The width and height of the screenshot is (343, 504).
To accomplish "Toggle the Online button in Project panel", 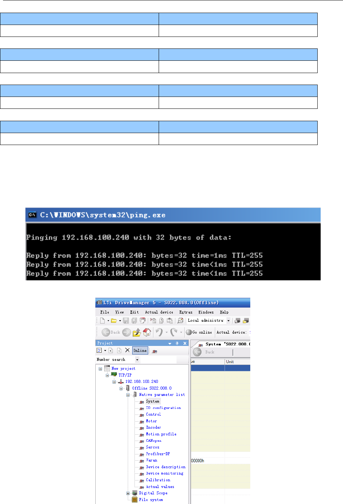I will click(140, 350).
